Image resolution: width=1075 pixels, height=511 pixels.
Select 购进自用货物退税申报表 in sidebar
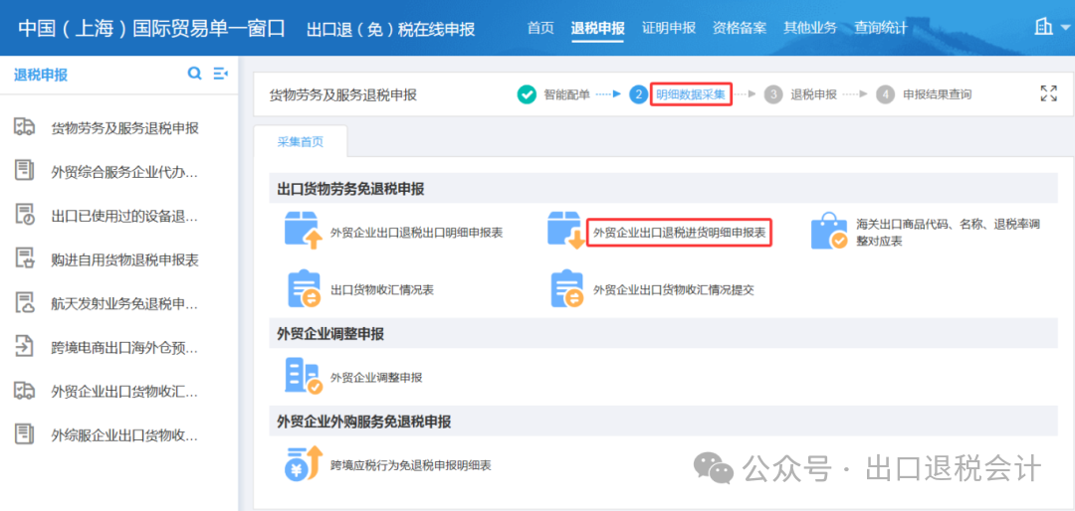click(124, 259)
